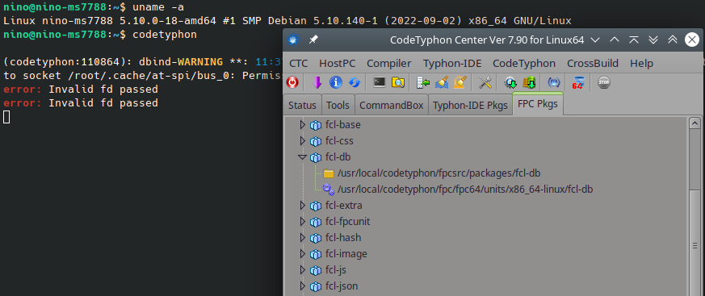Expand the fcl-base tree node
Image resolution: width=705 pixels, height=296 pixels.
pyautogui.click(x=303, y=125)
